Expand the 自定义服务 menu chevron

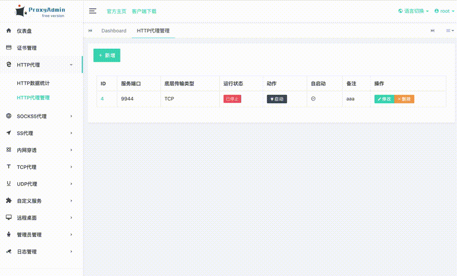(71, 200)
